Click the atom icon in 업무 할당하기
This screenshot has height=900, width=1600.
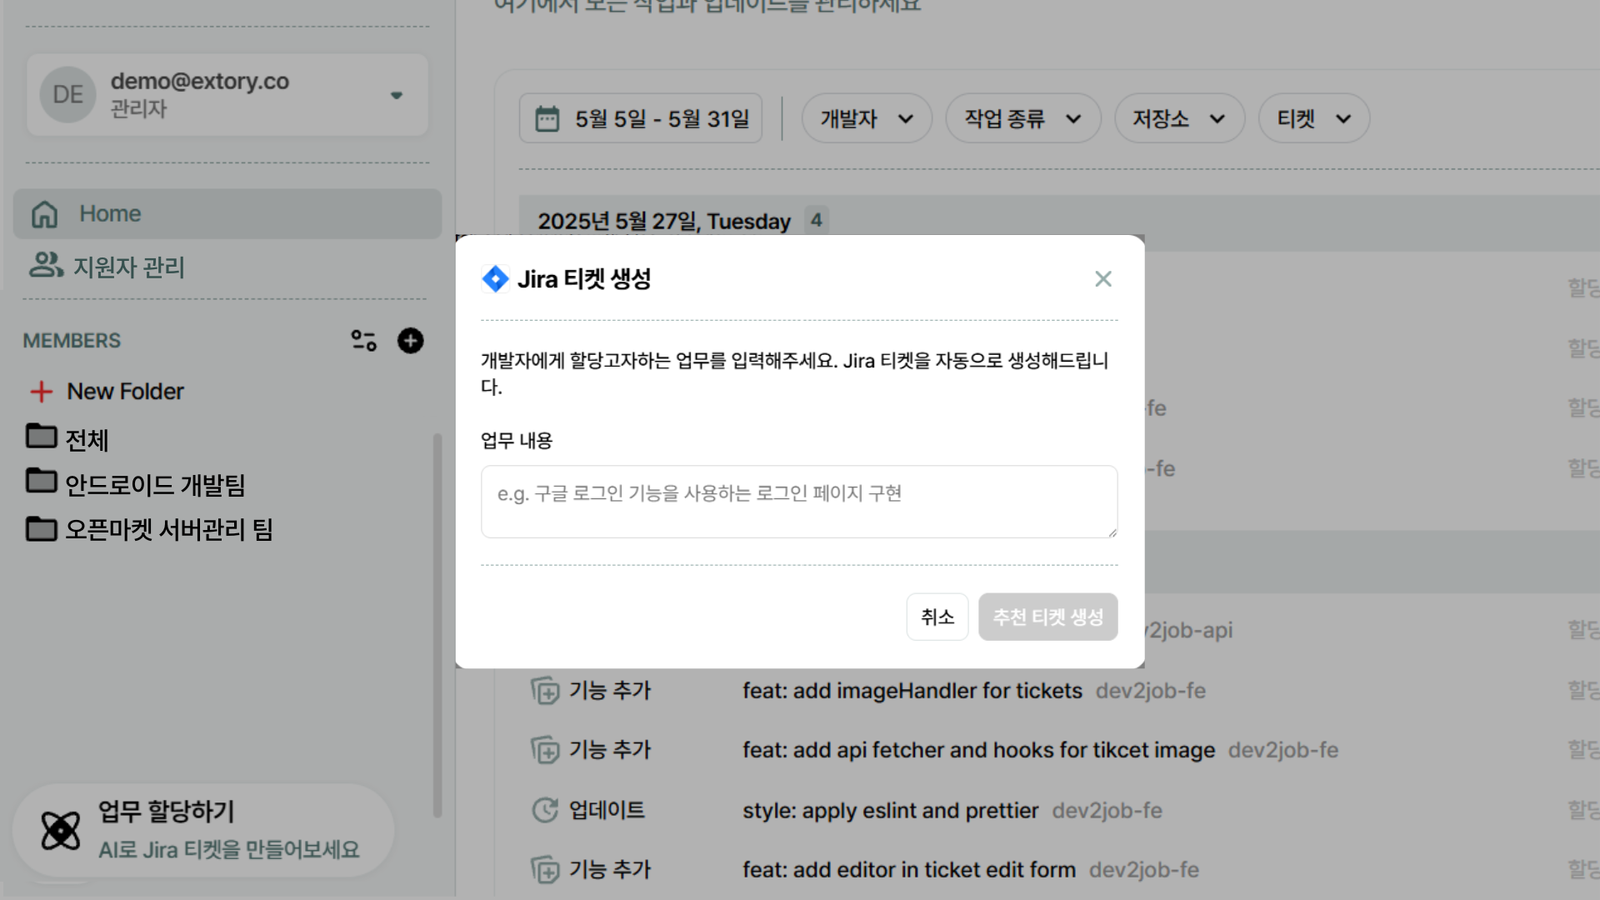(61, 830)
